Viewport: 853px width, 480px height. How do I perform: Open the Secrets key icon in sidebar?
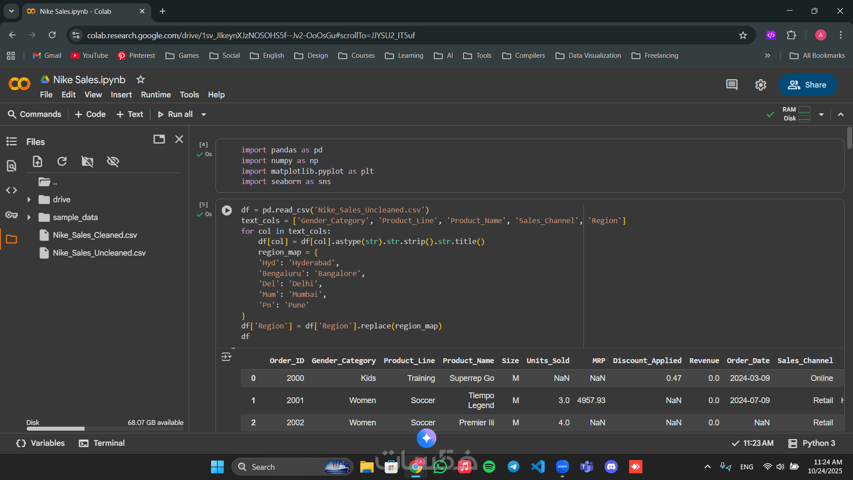tap(12, 215)
